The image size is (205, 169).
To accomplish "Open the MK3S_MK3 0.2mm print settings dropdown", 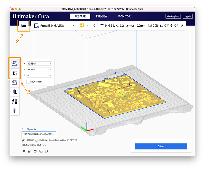I will (142, 26).
